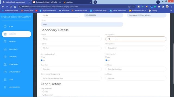Check the Baptismal requirement checkbox
Screen dimensions: 174x97
tap(43, 95)
